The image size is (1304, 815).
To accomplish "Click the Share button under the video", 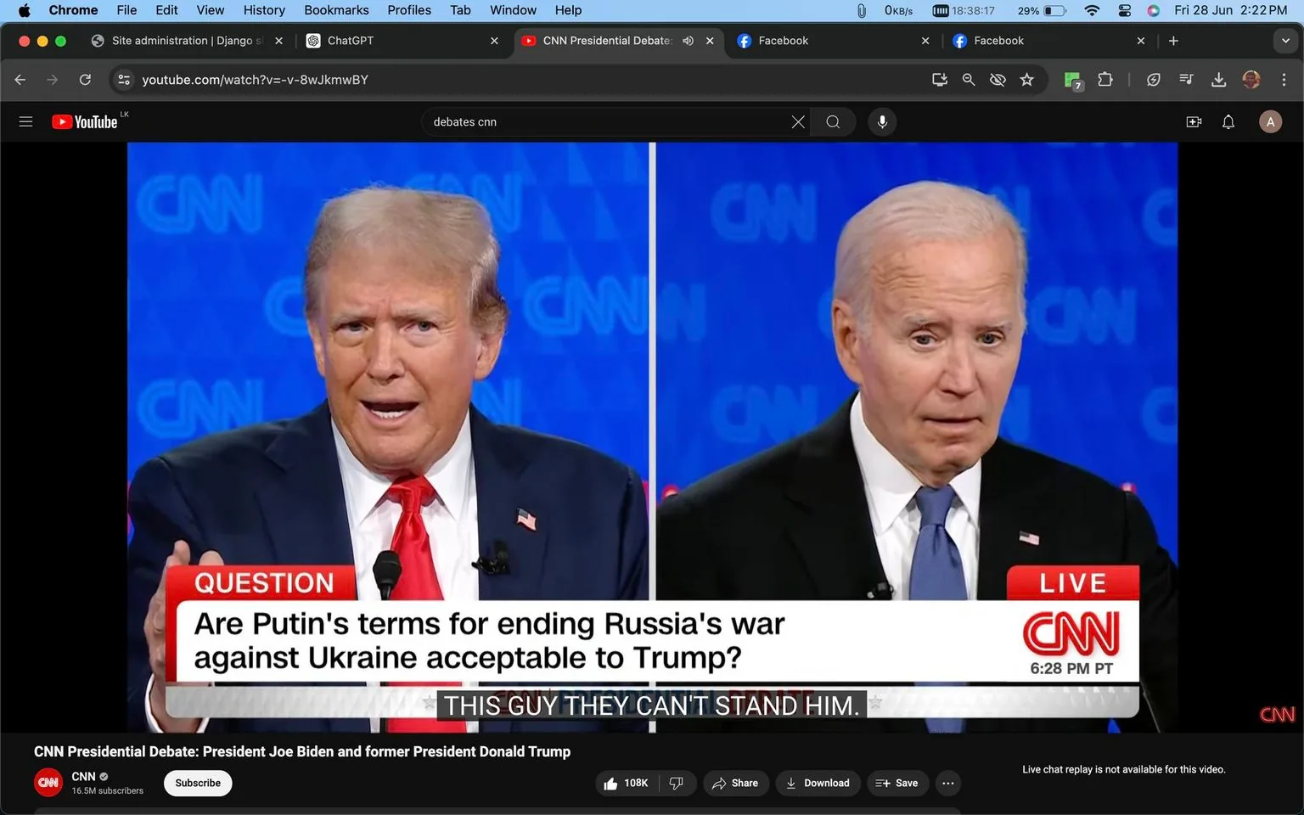I will (735, 783).
